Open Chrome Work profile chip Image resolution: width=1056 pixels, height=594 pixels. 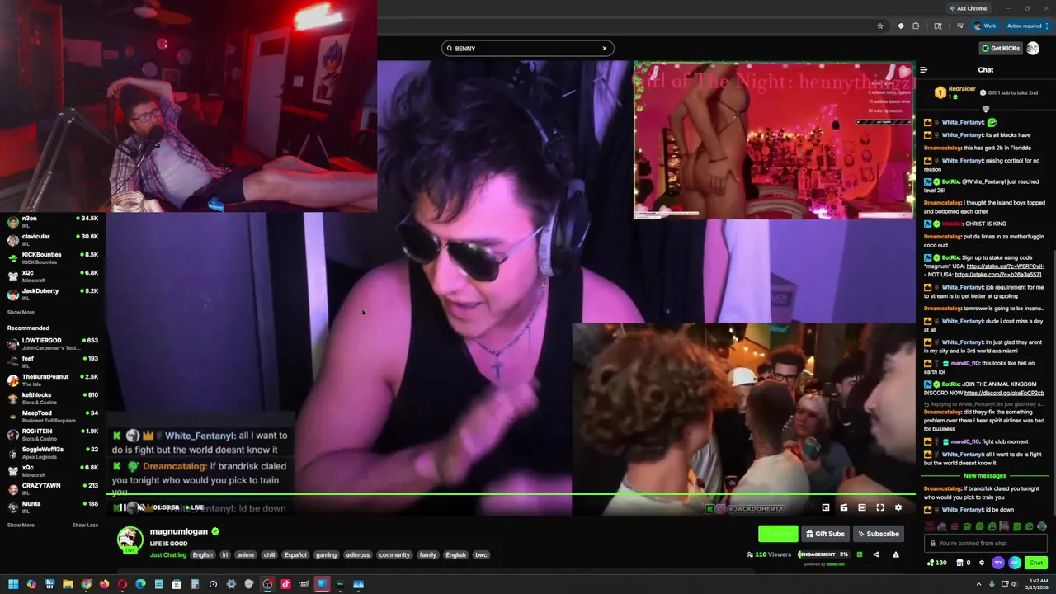coord(984,26)
